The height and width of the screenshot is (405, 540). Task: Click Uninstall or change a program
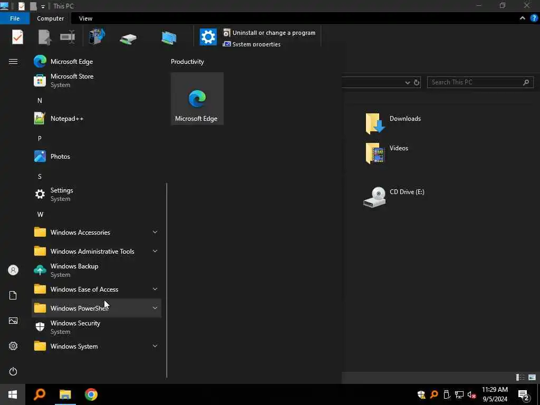pyautogui.click(x=269, y=33)
